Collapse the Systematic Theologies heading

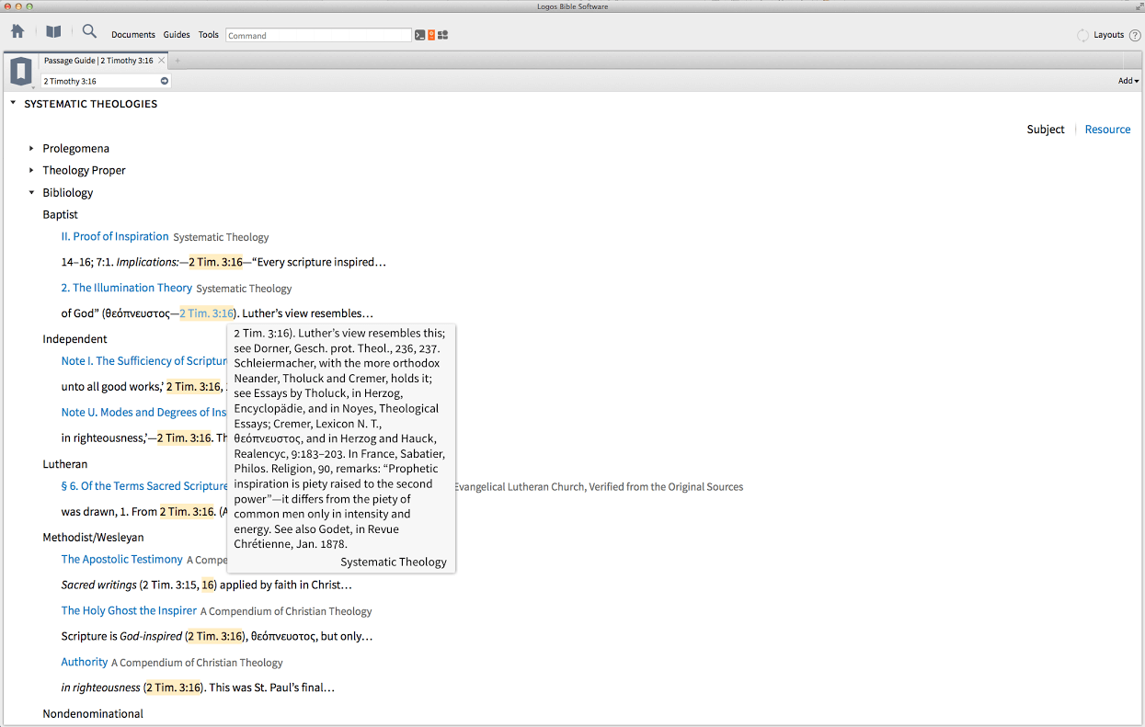pos(13,104)
